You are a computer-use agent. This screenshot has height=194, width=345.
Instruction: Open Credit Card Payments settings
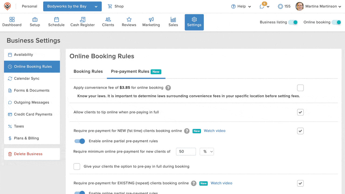pyautogui.click(x=32, y=114)
